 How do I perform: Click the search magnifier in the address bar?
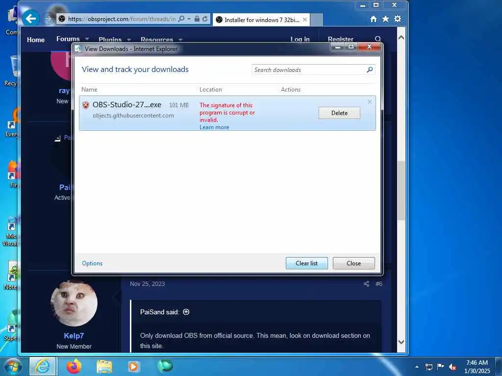click(181, 19)
